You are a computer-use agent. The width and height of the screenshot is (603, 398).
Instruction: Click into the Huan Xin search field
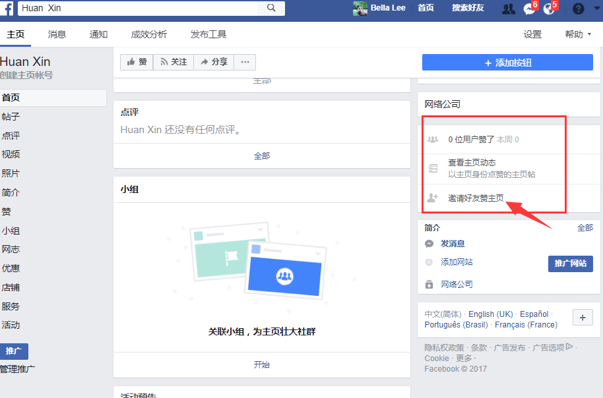[138, 8]
